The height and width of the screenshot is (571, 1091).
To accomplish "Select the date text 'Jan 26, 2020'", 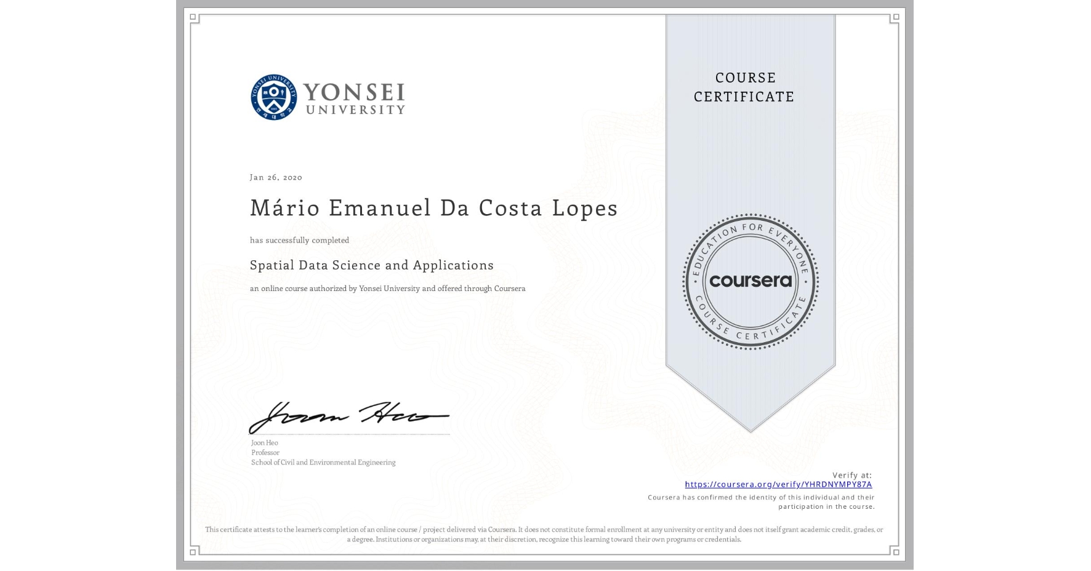I will click(x=276, y=177).
